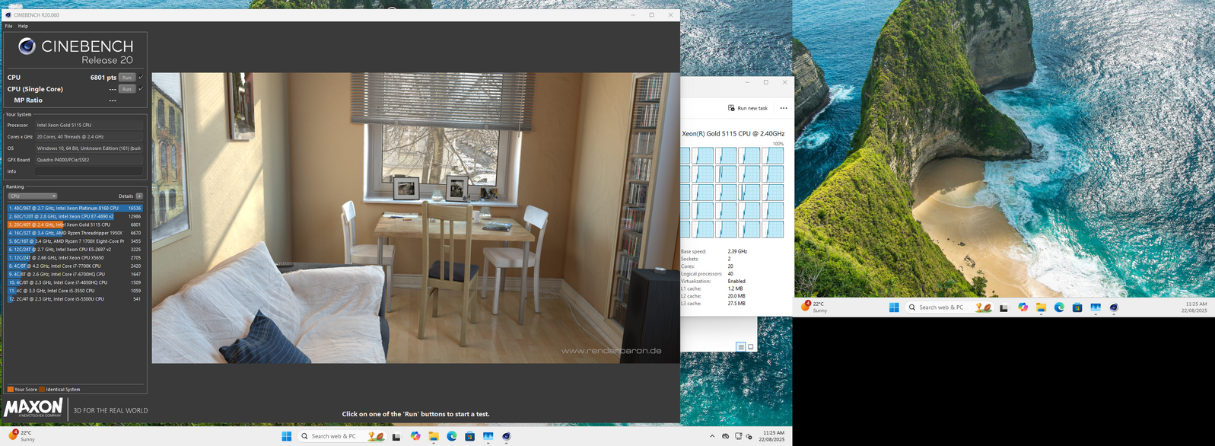Screen dimensions: 1215x446
Task: Open the CPU ranking type dropdown
Action: click(32, 196)
